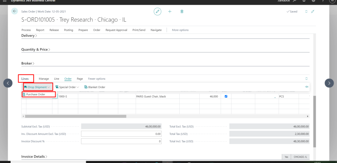Open search magnifier in the top bar

(295, 1)
